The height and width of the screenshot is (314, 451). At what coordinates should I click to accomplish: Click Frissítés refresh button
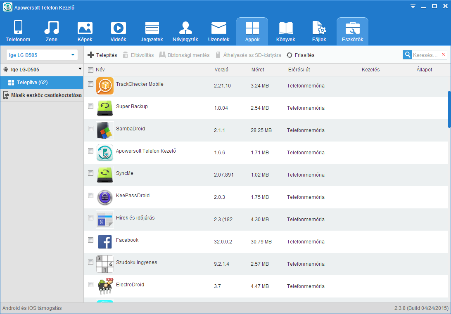tap(301, 55)
